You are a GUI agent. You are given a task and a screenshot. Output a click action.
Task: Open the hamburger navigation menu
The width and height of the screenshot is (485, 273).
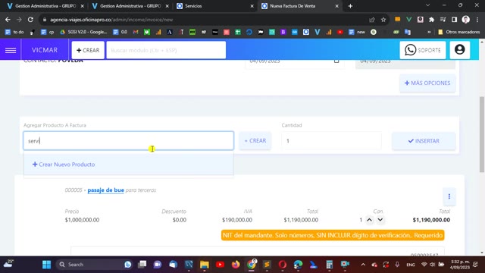(x=11, y=50)
